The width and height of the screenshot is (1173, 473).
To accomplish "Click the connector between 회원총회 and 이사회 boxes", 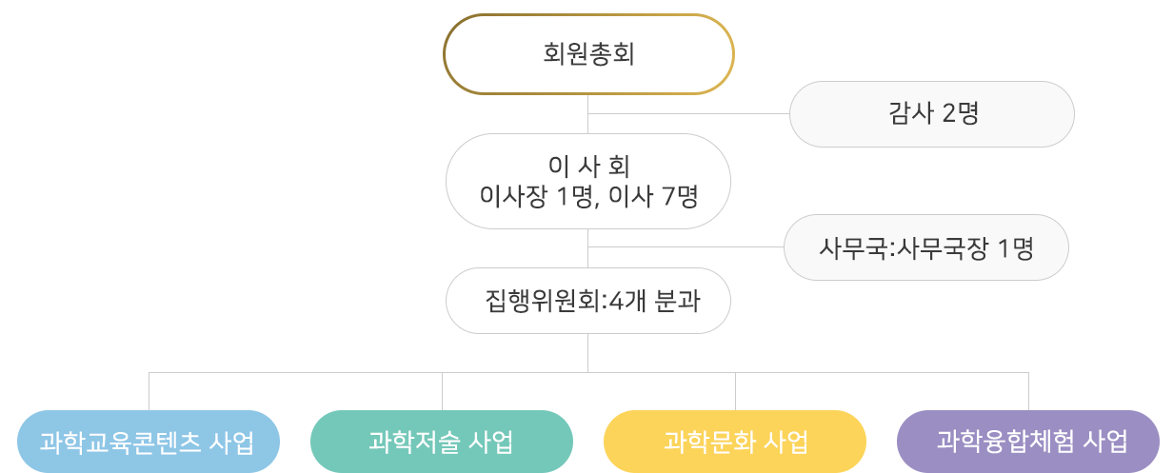I will [x=587, y=114].
